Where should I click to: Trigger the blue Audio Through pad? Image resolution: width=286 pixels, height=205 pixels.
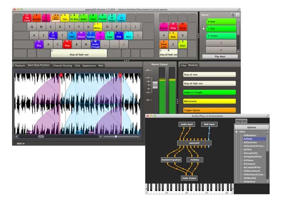[x=95, y=44]
